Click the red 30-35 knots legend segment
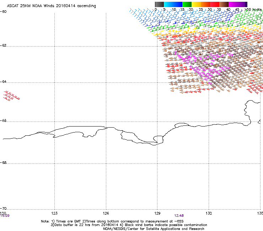The image size is (263, 231). pos(215,4)
